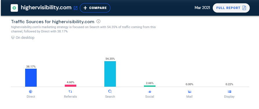Click the PDF icon in Full Report
259x109 pixels.
244,8
